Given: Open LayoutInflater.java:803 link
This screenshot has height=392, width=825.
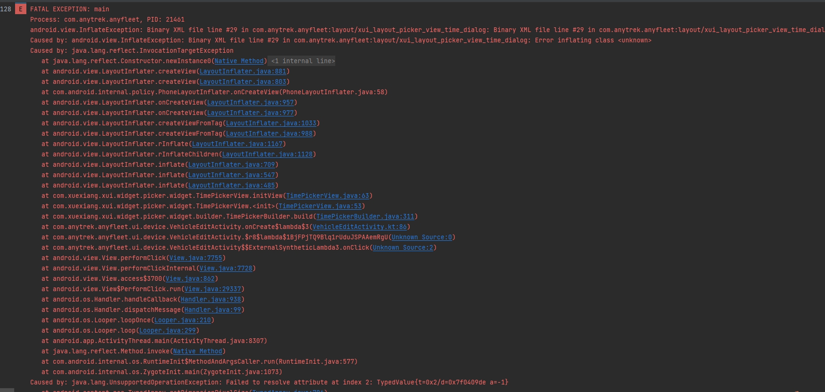Looking at the screenshot, I should [243, 82].
